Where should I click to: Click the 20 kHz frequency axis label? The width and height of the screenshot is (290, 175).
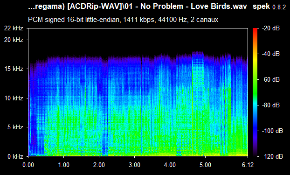coord(14,40)
